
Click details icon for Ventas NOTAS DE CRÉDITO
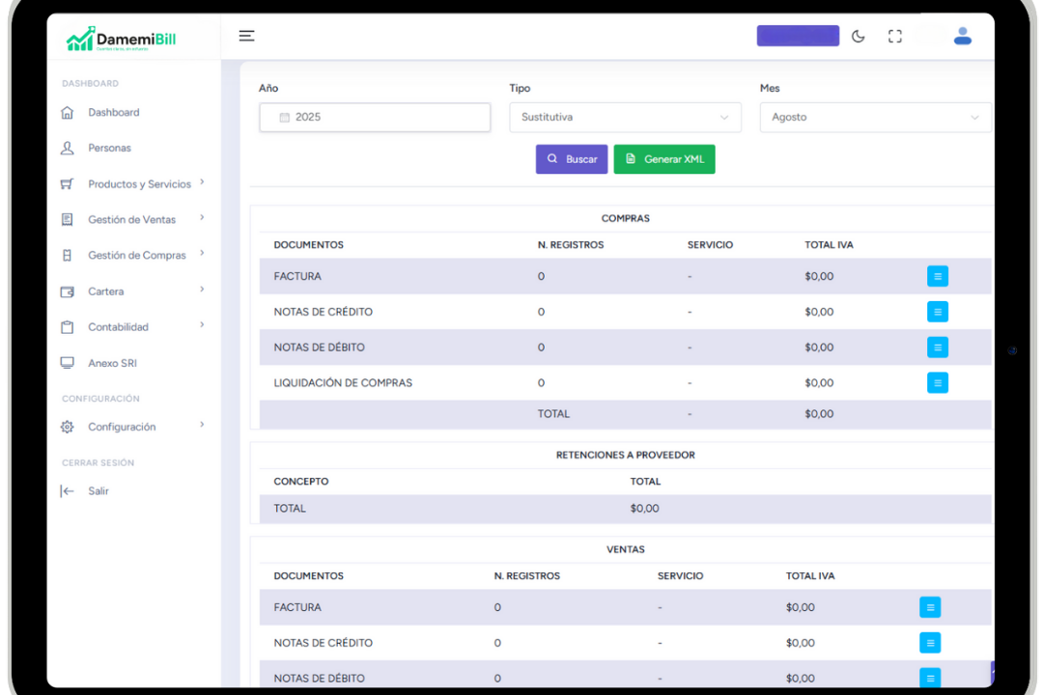click(929, 643)
